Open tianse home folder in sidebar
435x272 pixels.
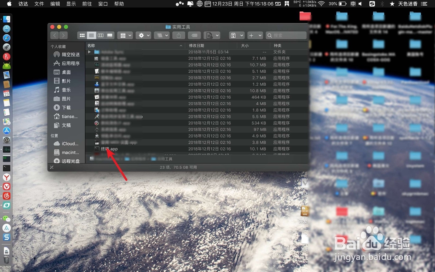(x=66, y=116)
